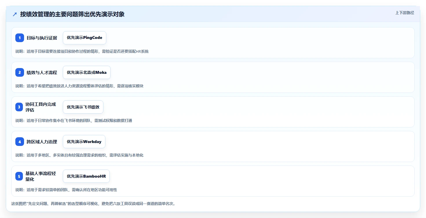Click the description mentioning 逐项核实模块

79,86
